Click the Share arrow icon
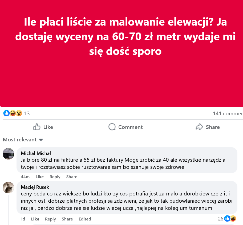This screenshot has height=225, width=243. (x=199, y=127)
